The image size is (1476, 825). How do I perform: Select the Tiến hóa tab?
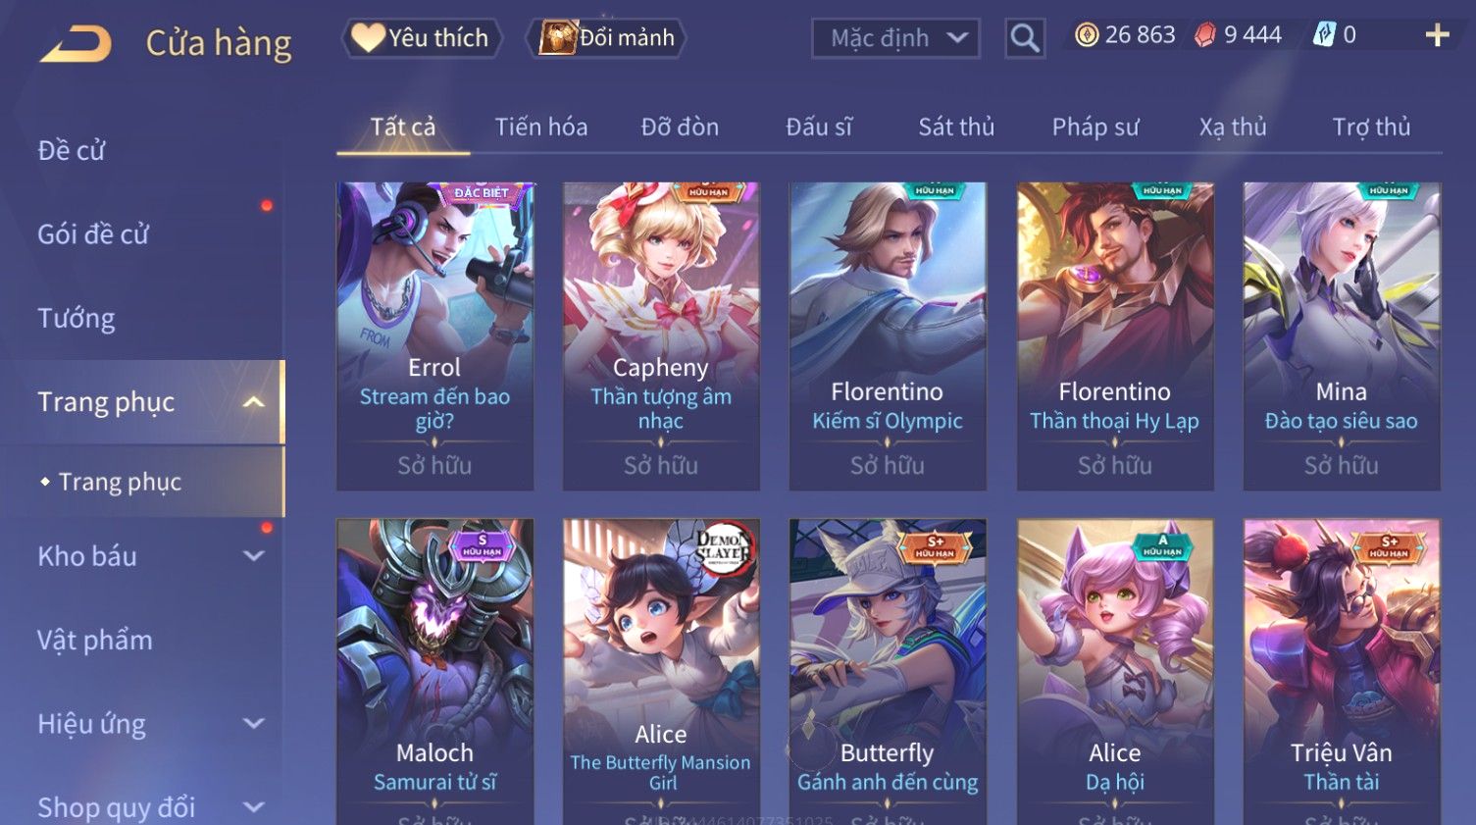(x=541, y=127)
